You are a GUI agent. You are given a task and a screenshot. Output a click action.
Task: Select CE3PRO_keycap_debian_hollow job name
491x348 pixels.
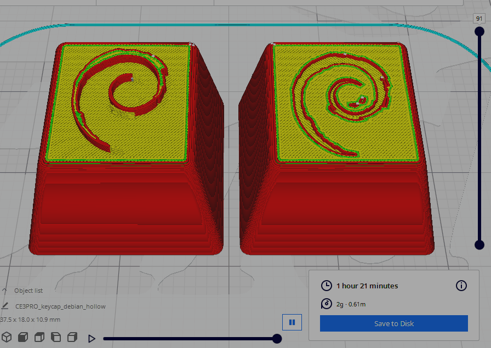pos(60,306)
